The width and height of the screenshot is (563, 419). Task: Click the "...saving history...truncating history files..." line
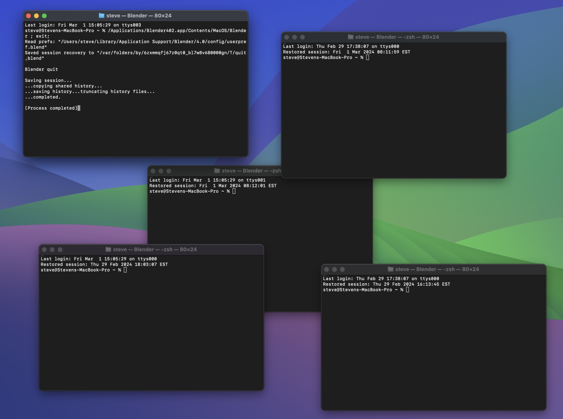click(x=90, y=92)
